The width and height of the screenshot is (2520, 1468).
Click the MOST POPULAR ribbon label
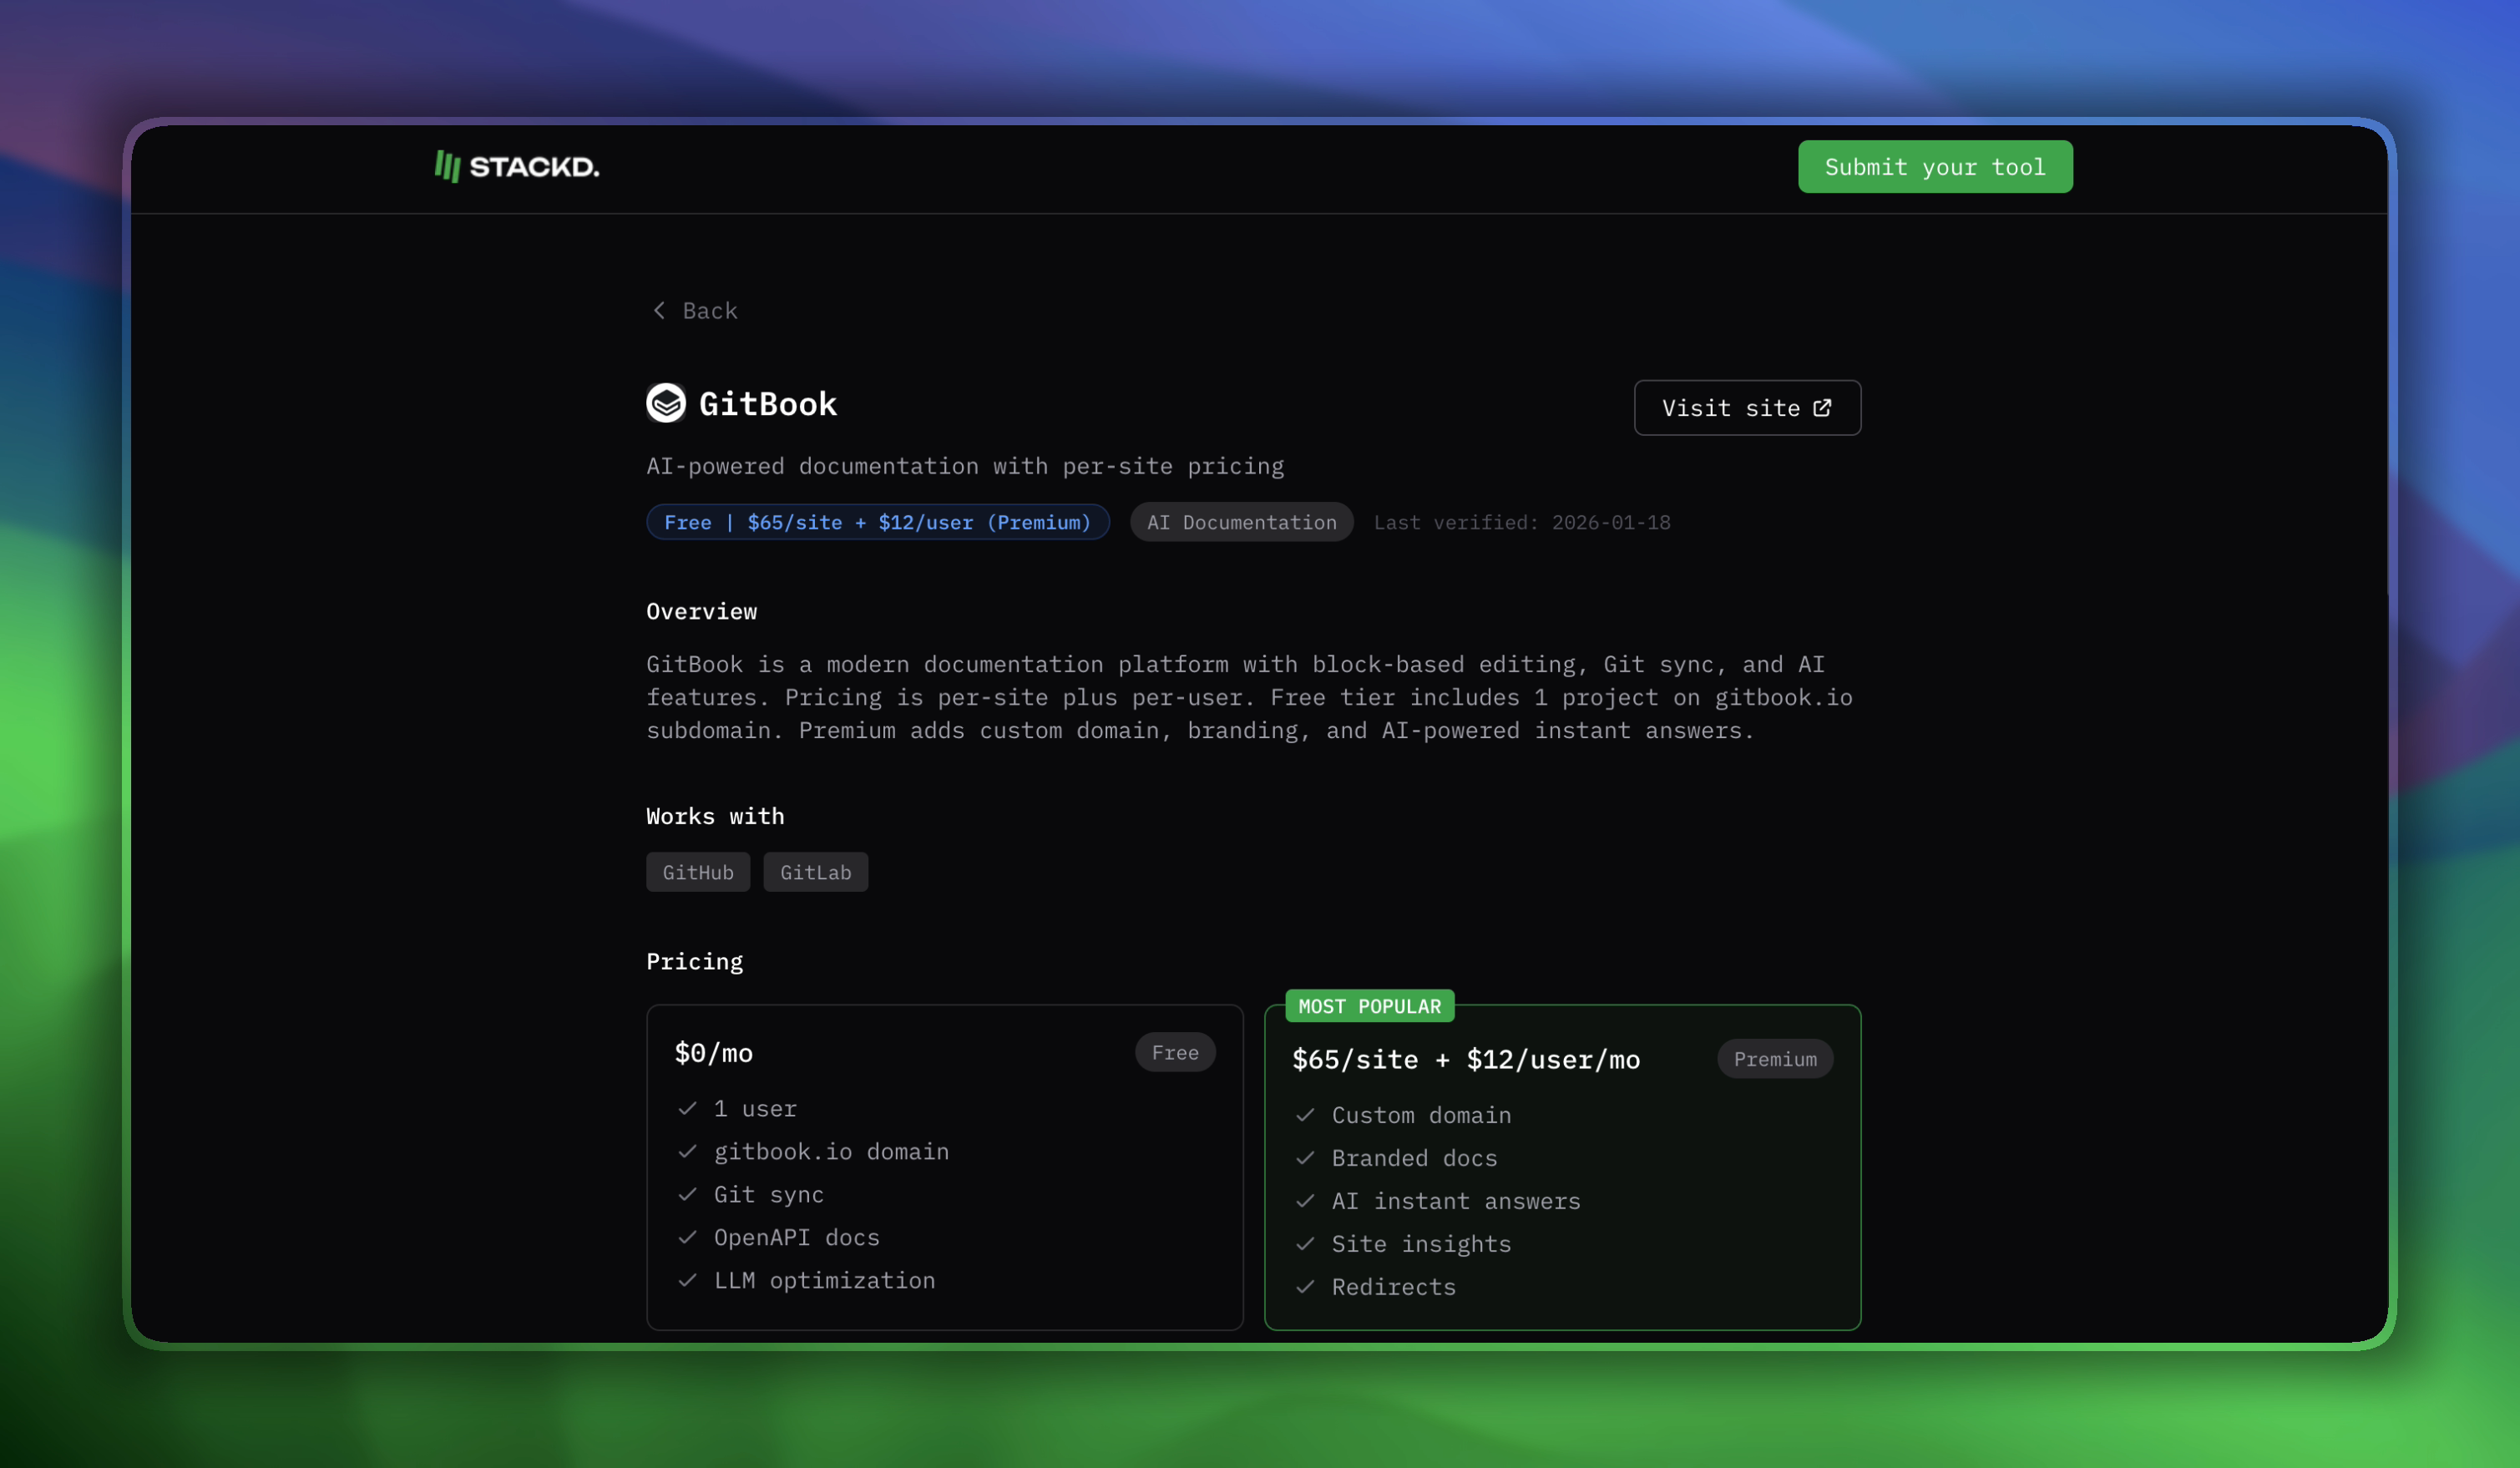pyautogui.click(x=1369, y=1006)
